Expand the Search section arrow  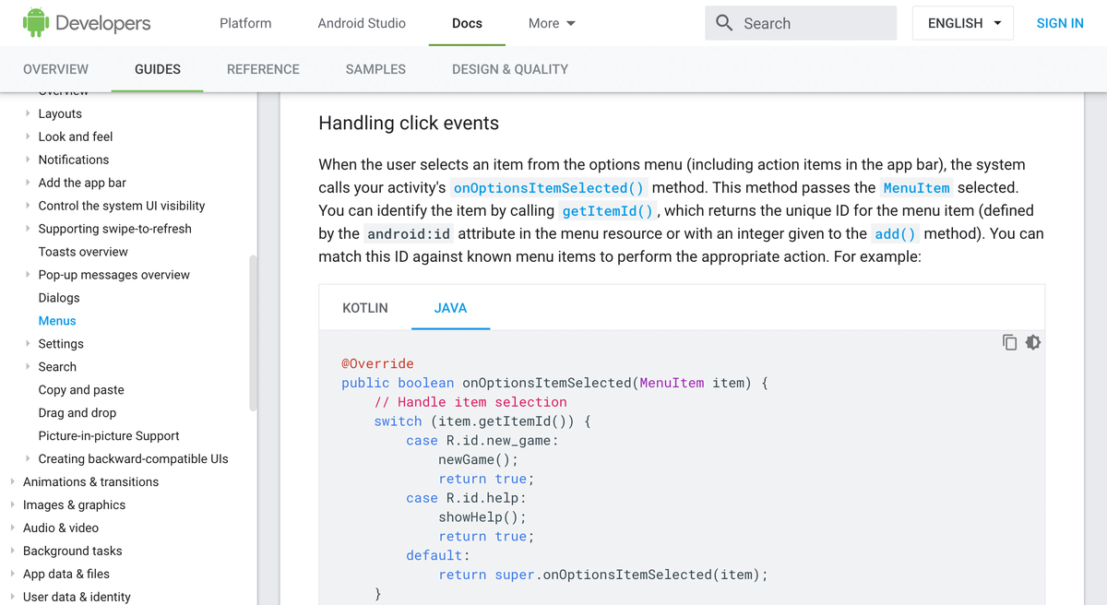[28, 367]
